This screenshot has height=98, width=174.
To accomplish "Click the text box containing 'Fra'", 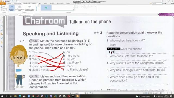I will (x=111, y=52).
